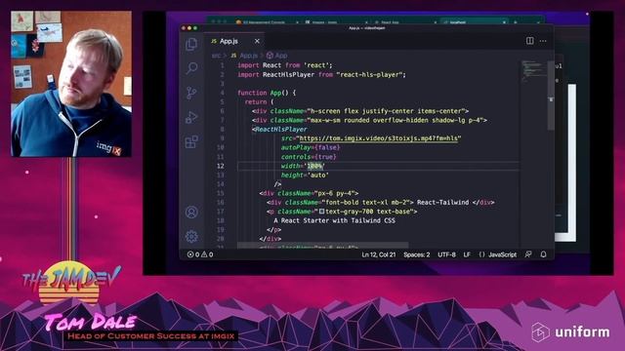Open the Run and Debug view
The width and height of the screenshot is (625, 351).
[x=191, y=117]
